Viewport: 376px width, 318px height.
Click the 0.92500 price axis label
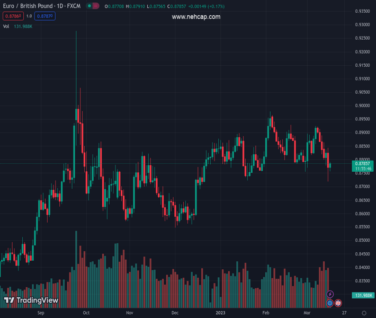[x=363, y=38]
